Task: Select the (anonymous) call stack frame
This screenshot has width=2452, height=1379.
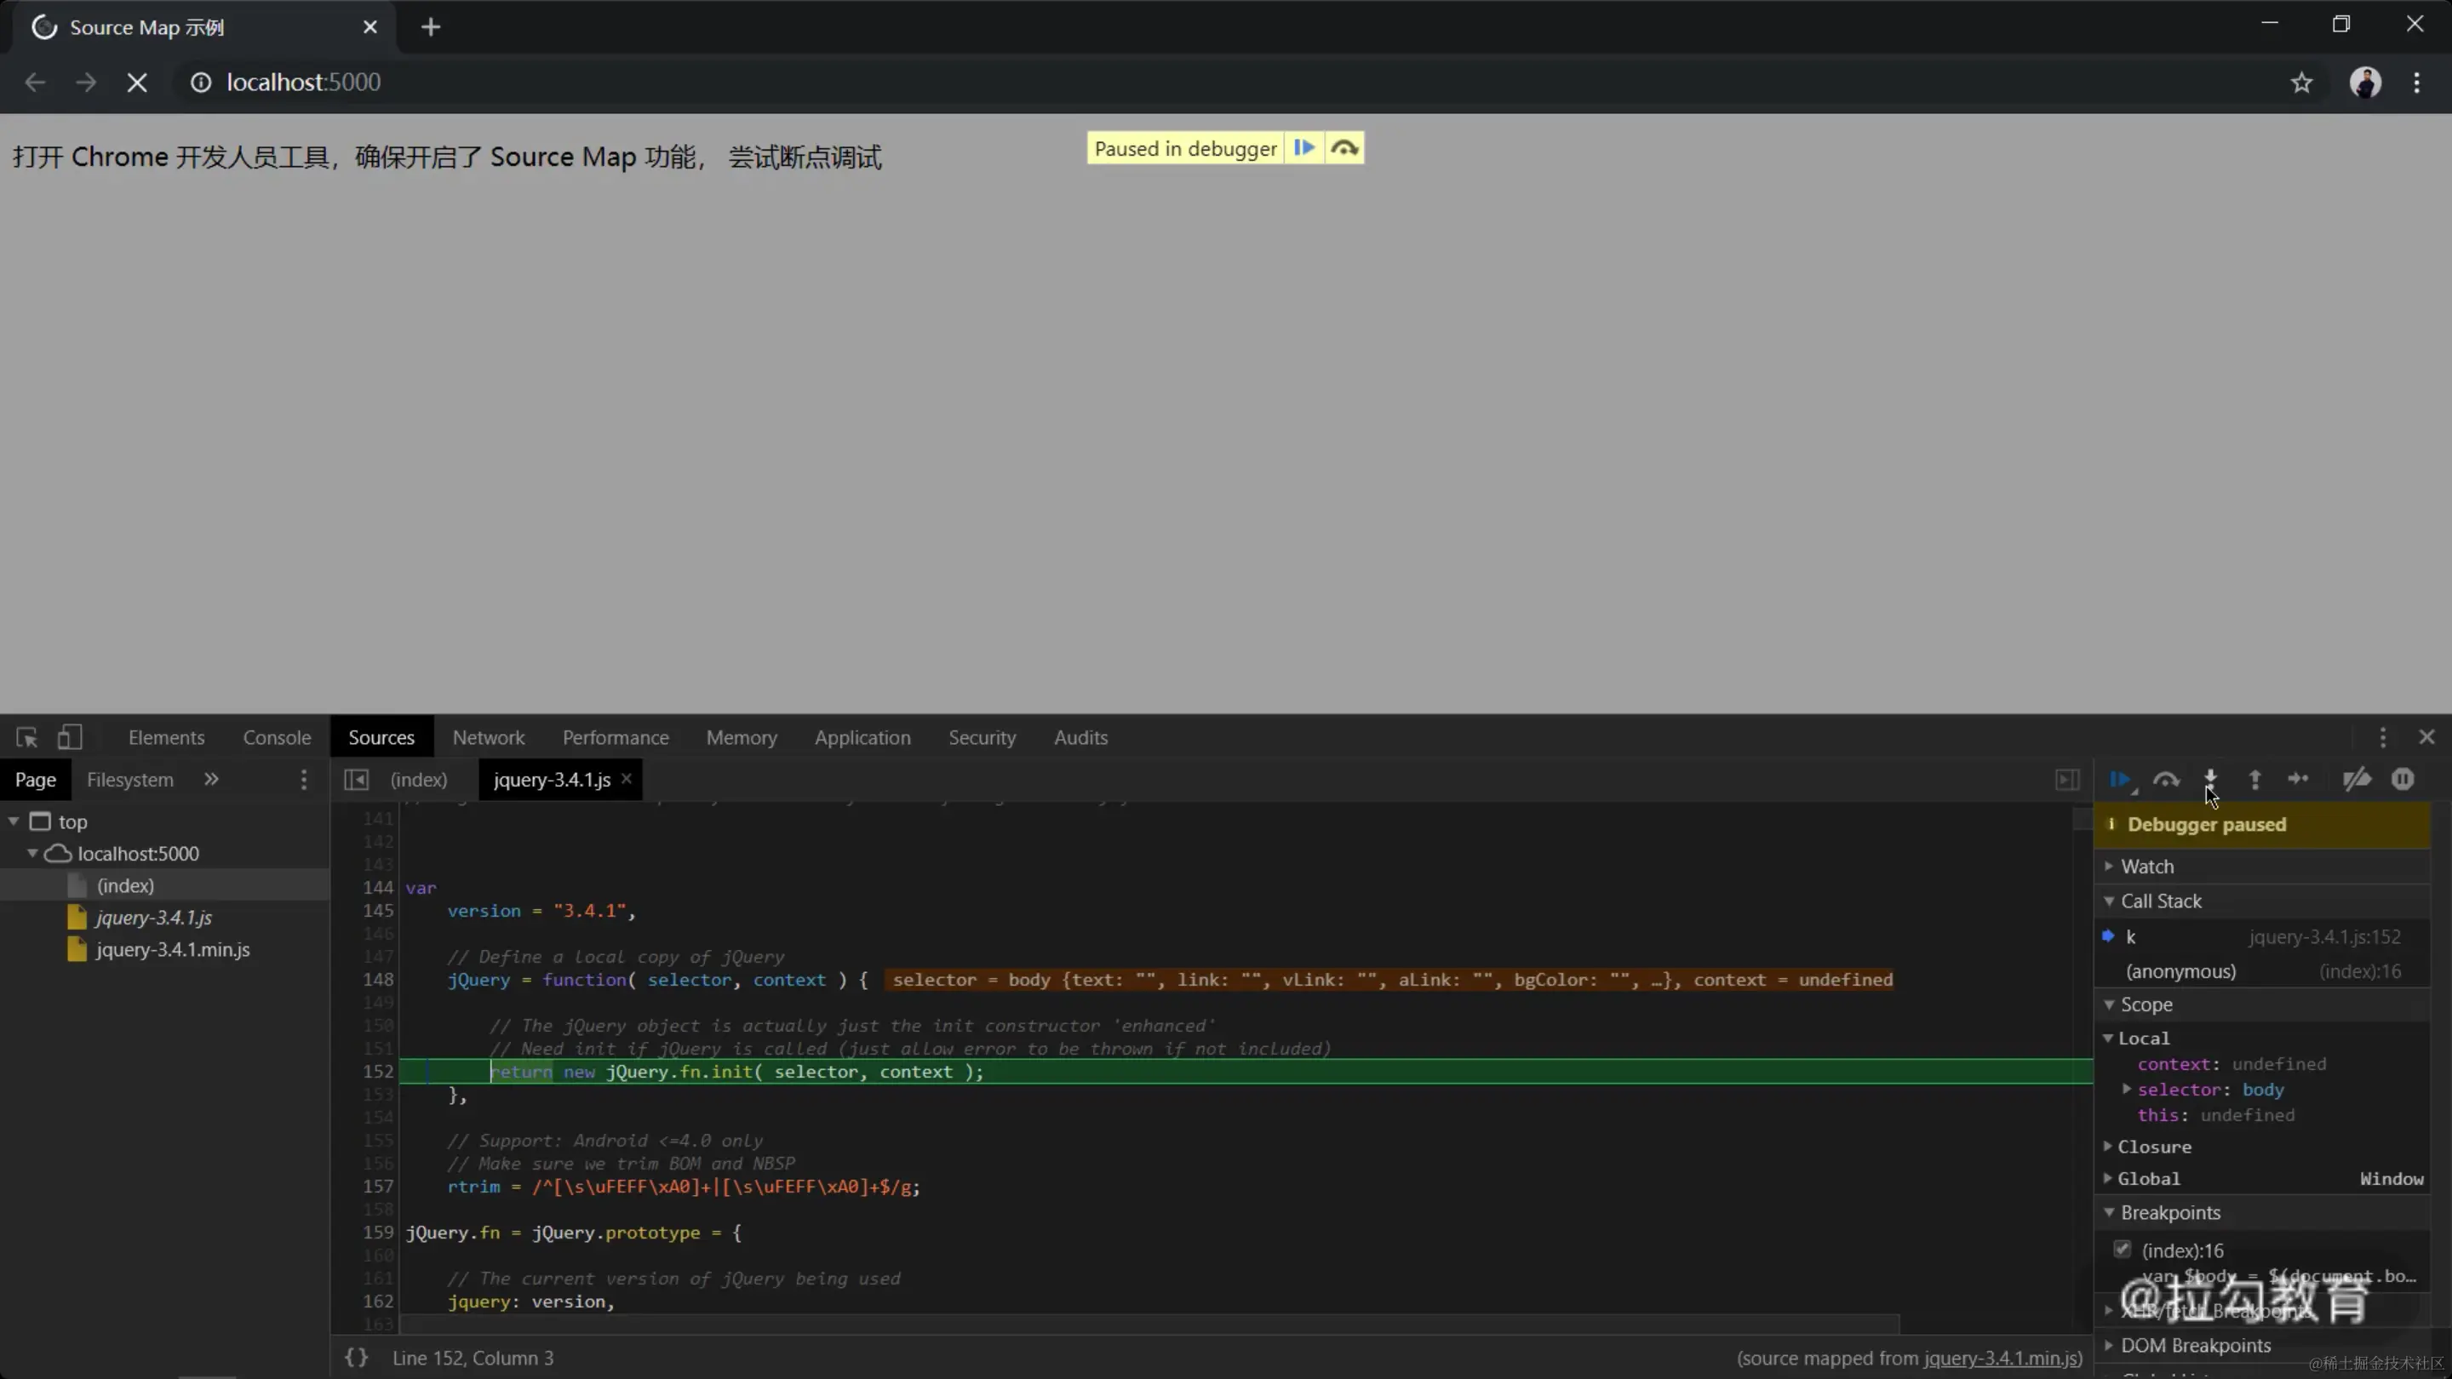Action: coord(2261,970)
